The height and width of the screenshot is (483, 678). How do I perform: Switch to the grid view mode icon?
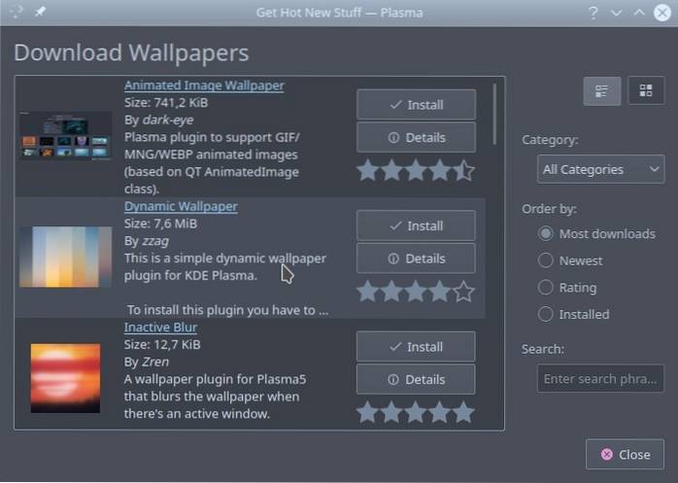point(646,90)
